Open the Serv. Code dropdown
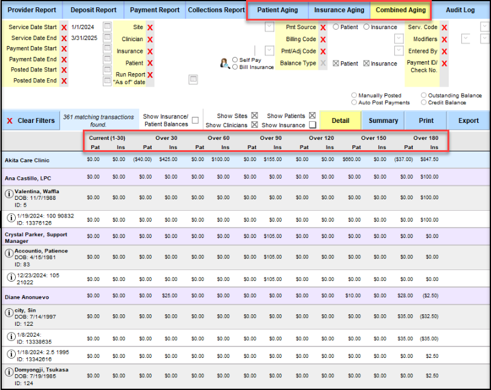 pos(484,27)
